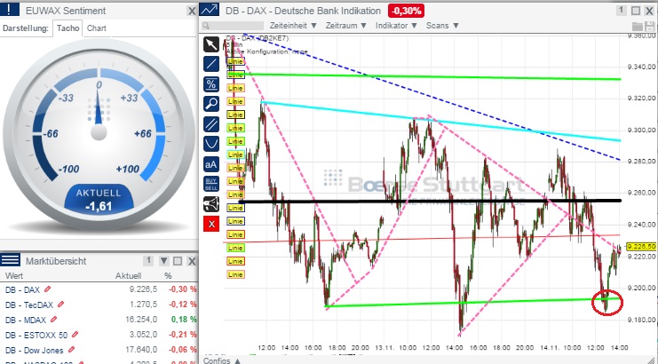Switch to the Chart display tab
Screen dimensions: 658x364
97,28
